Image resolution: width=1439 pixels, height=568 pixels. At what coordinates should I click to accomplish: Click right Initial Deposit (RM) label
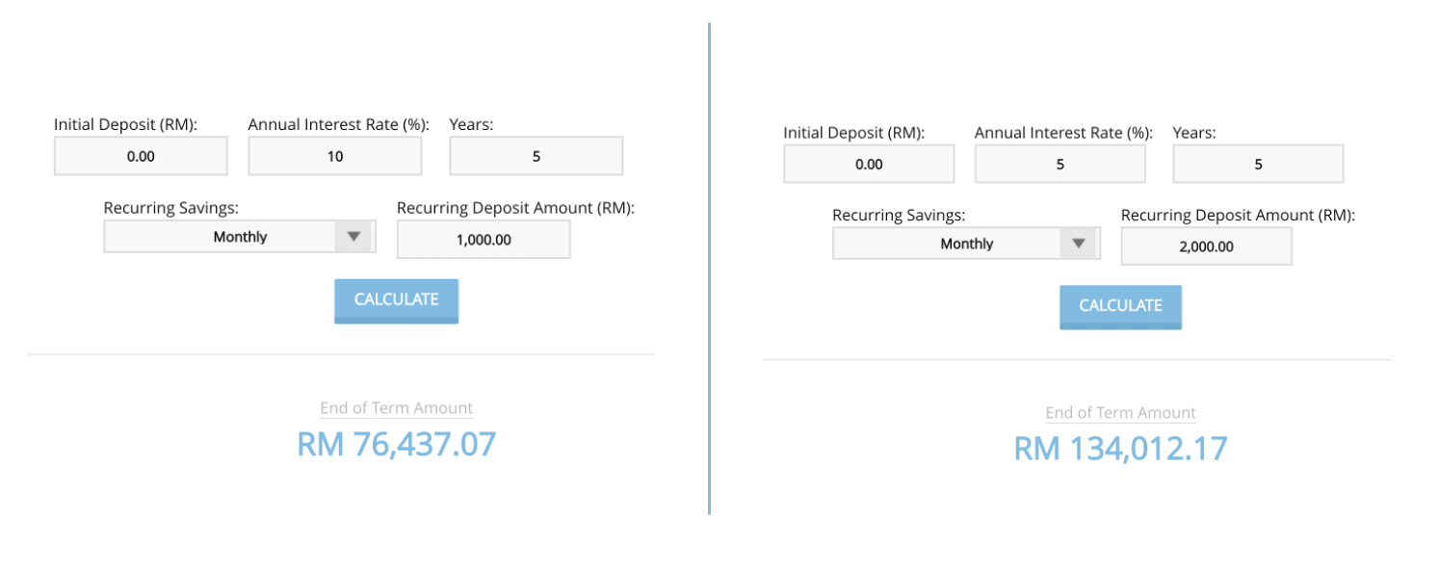point(853,133)
